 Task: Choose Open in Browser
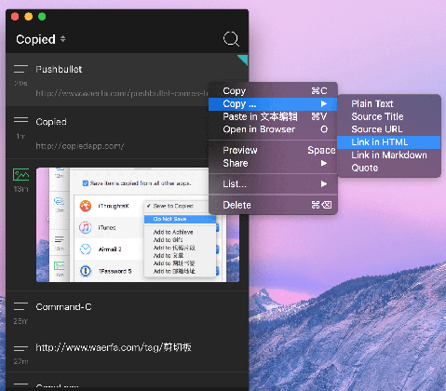273,129
